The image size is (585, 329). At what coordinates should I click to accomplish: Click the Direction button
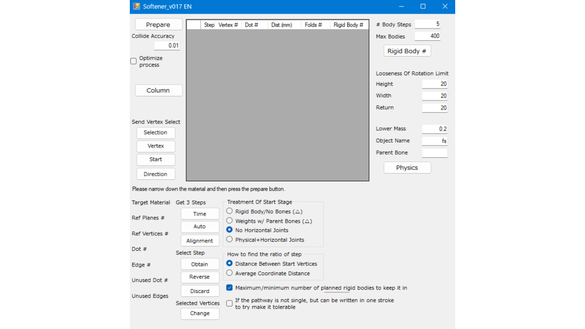(x=155, y=174)
